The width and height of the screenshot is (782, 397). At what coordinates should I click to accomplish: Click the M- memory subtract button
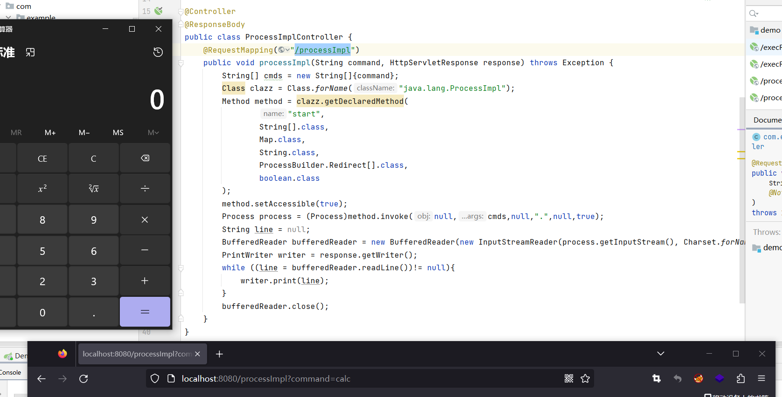pyautogui.click(x=84, y=133)
